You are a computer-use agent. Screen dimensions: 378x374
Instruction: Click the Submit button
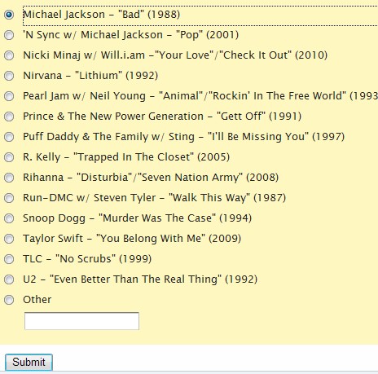[x=29, y=362]
